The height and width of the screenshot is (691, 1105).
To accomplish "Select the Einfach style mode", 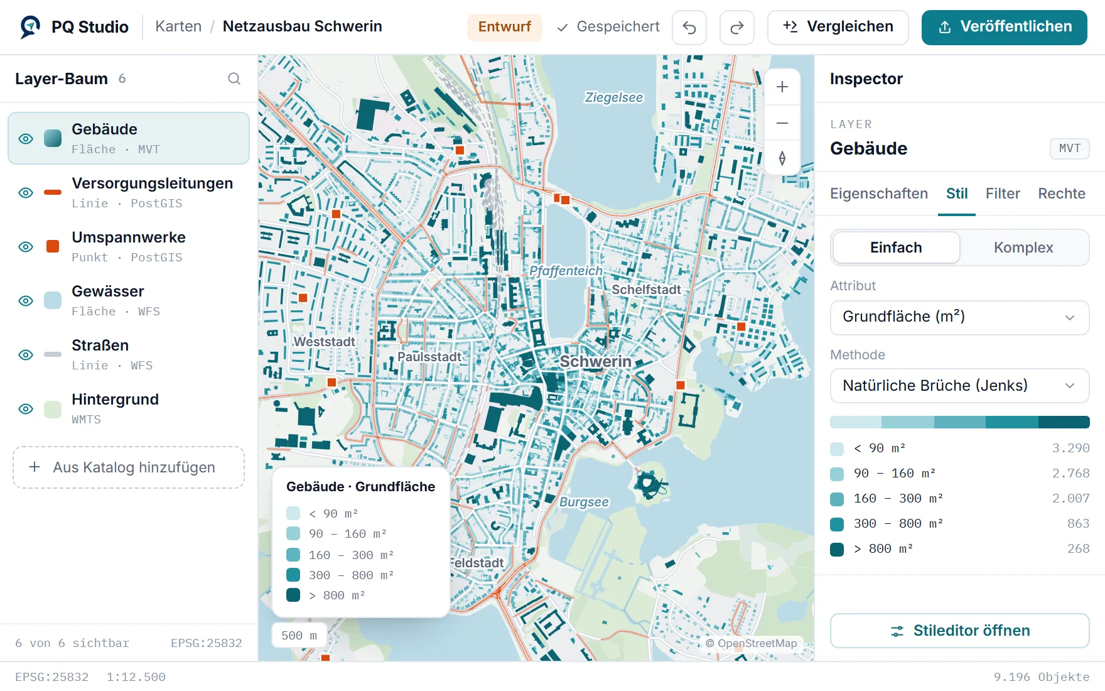I will coord(896,248).
